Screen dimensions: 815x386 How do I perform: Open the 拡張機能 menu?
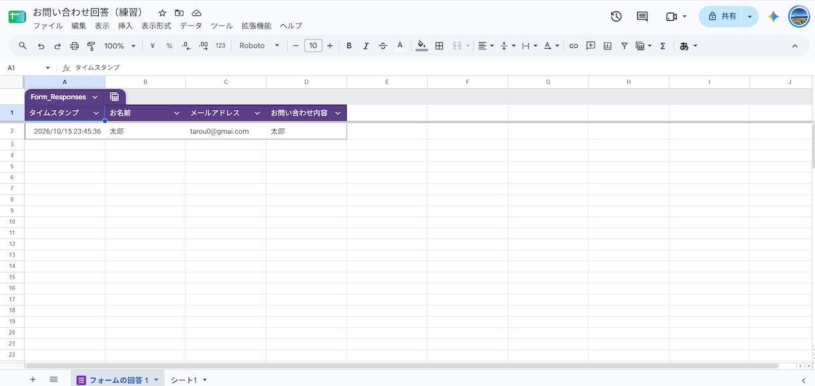(x=257, y=26)
